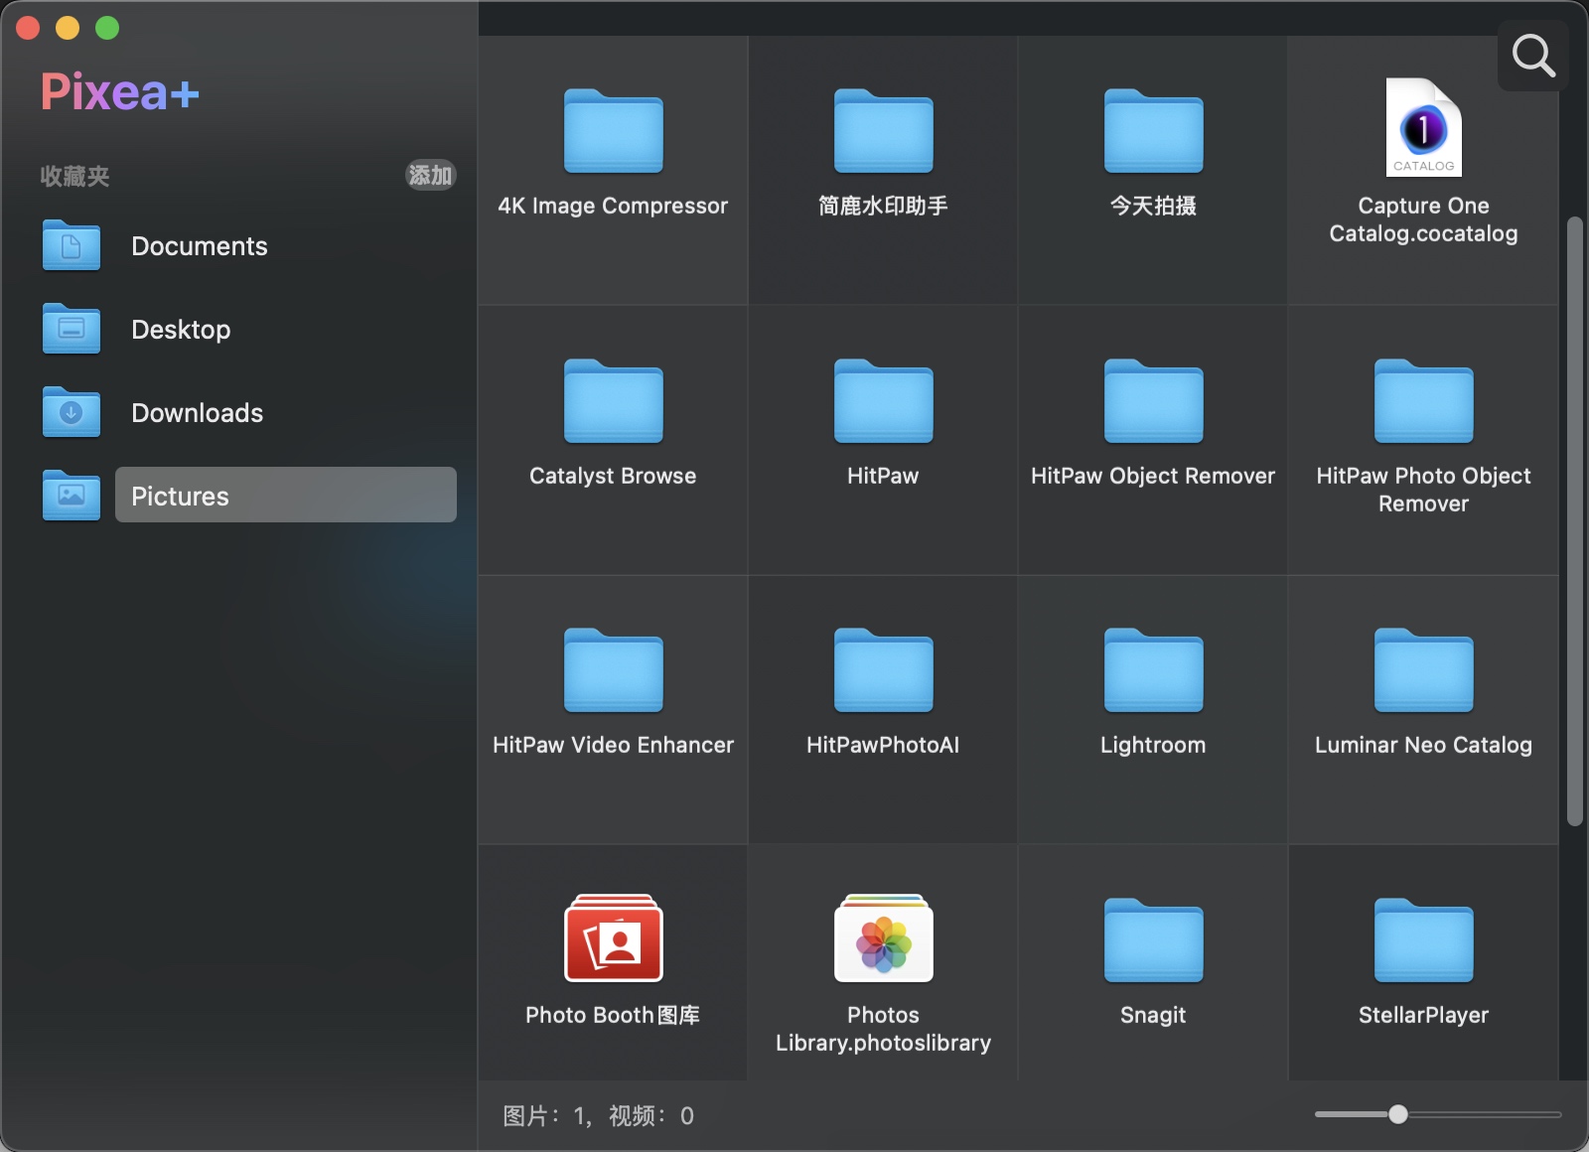Click the 'Luminar Neo Catalog' label
Viewport: 1589px width, 1152px height.
[x=1423, y=745]
